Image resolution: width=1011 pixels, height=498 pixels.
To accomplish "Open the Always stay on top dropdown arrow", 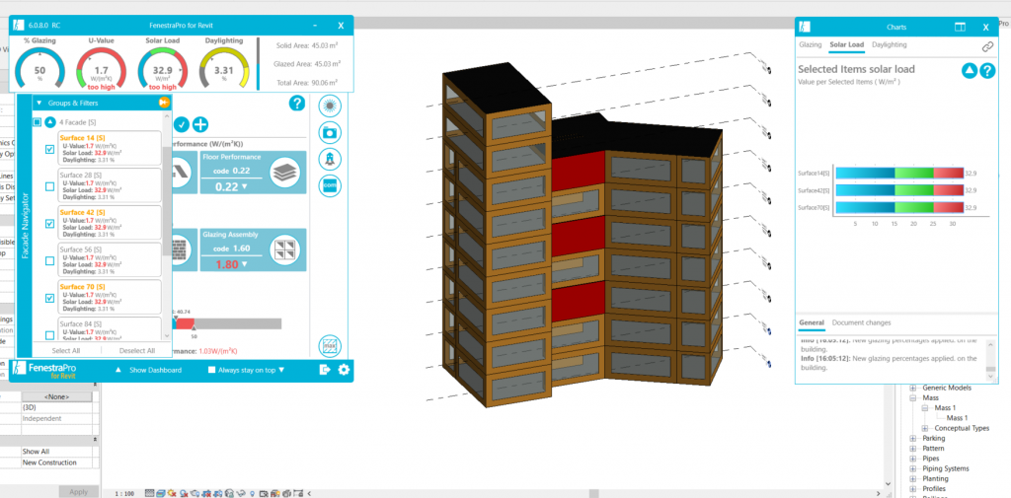I will click(x=281, y=371).
